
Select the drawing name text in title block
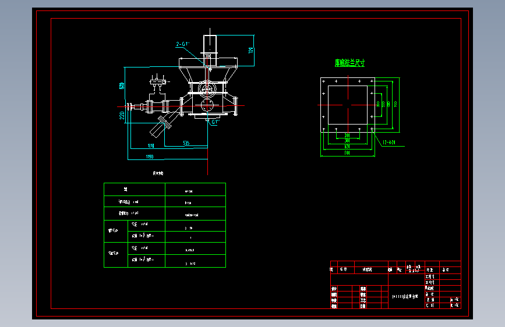(405, 297)
